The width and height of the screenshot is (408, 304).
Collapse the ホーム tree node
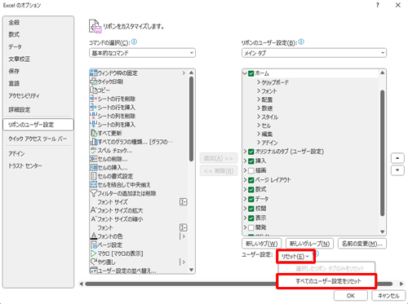pyautogui.click(x=245, y=73)
